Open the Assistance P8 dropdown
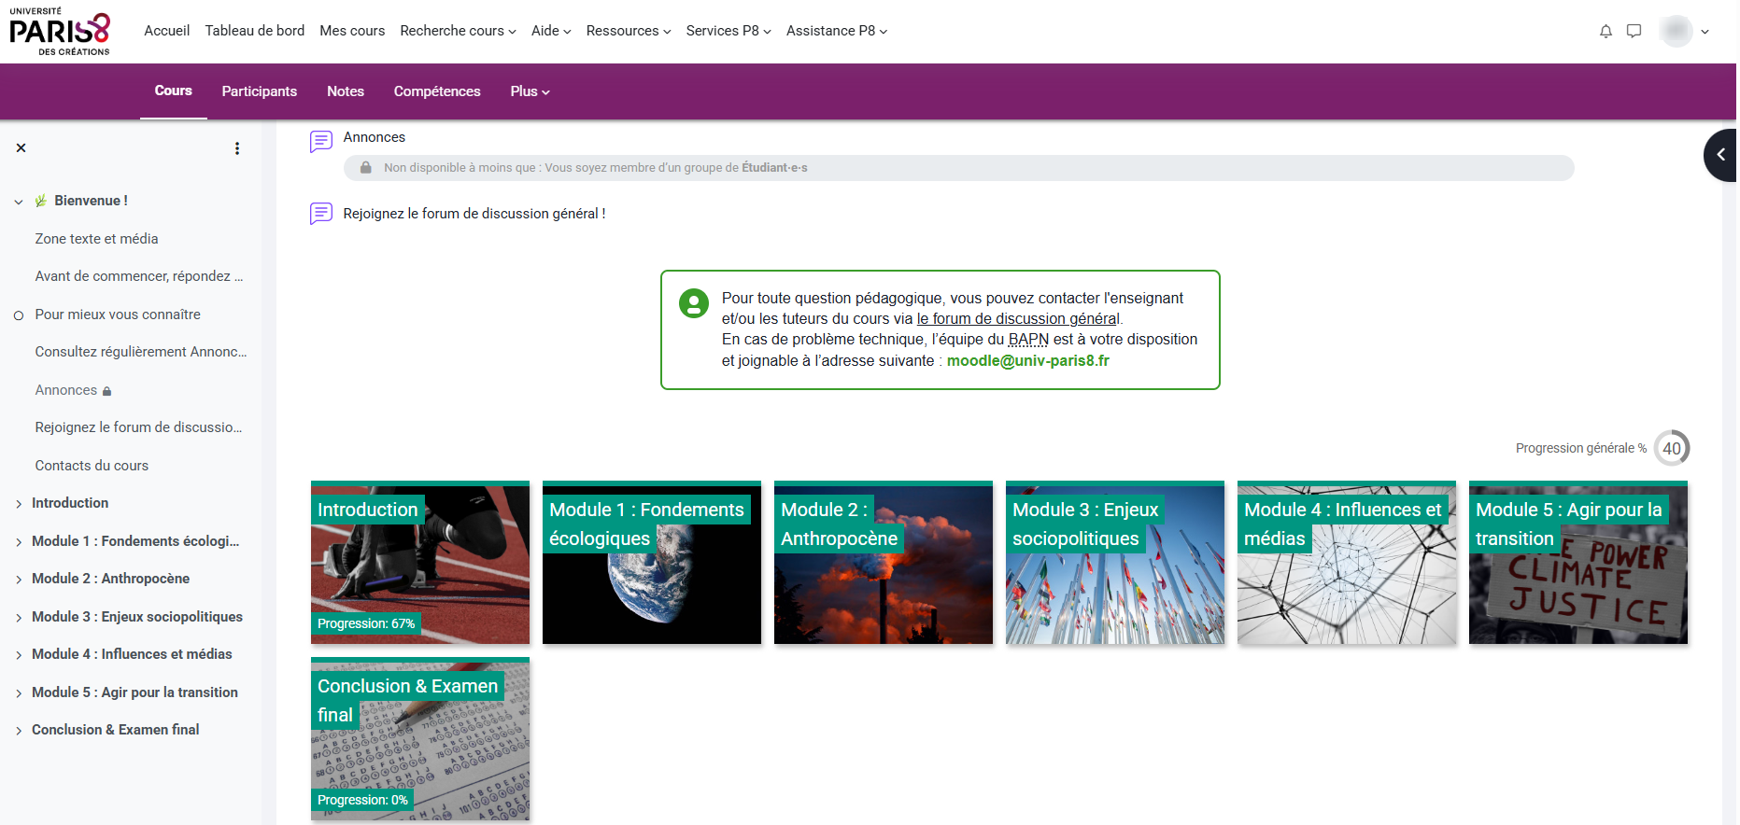The image size is (1740, 825). [837, 31]
